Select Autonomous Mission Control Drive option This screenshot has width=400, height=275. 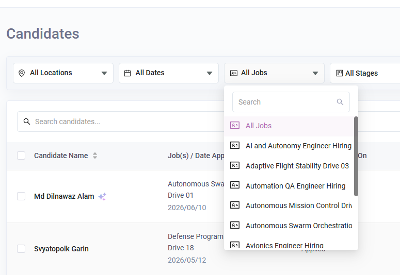tap(289, 205)
